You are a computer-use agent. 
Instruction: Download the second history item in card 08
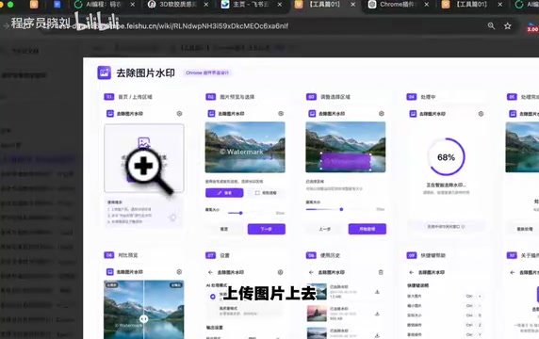(x=377, y=314)
